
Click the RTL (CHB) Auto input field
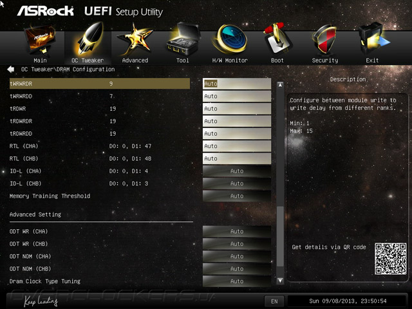[x=237, y=158]
